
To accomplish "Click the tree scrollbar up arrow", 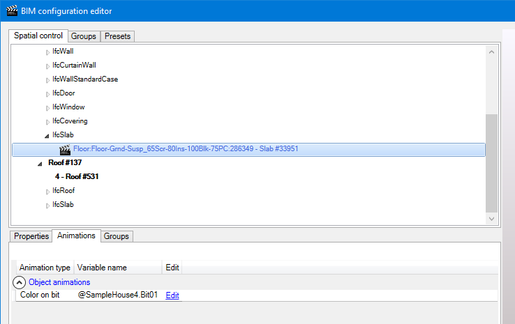I will click(492, 52).
